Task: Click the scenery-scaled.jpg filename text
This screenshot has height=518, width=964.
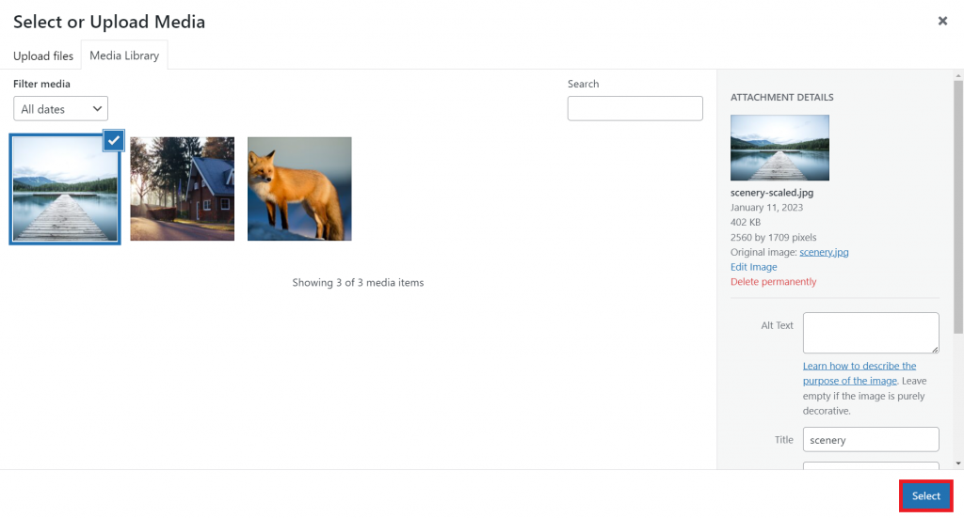Action: (x=772, y=193)
